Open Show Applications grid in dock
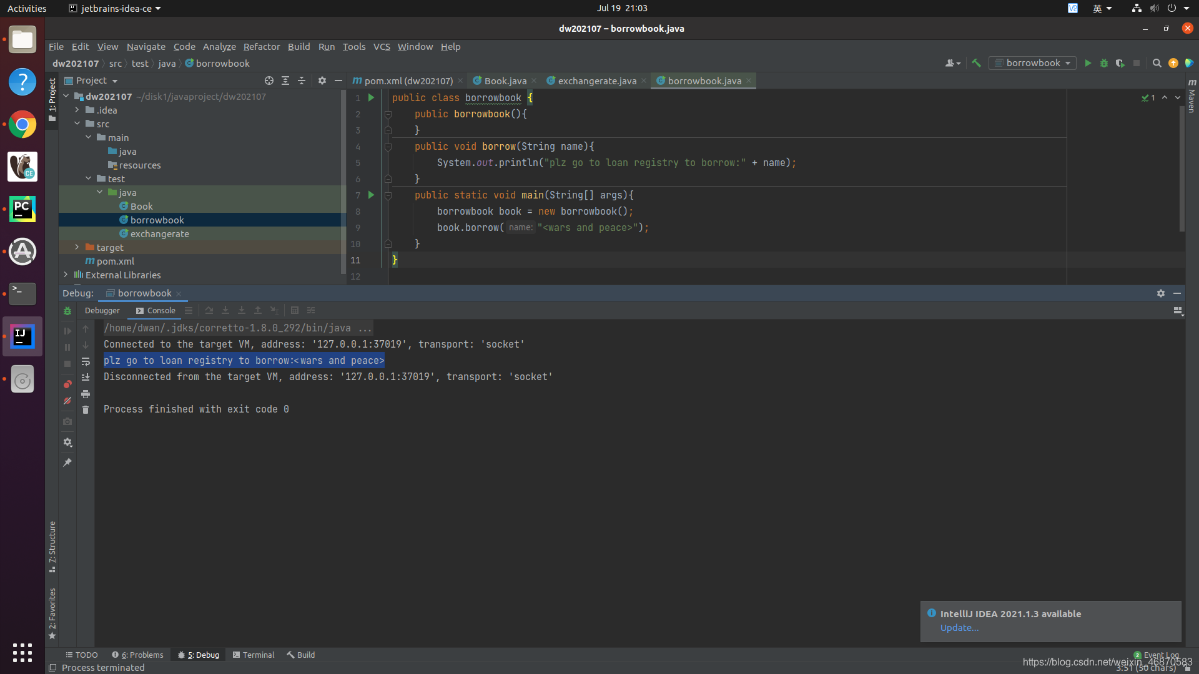Image resolution: width=1199 pixels, height=674 pixels. click(22, 653)
